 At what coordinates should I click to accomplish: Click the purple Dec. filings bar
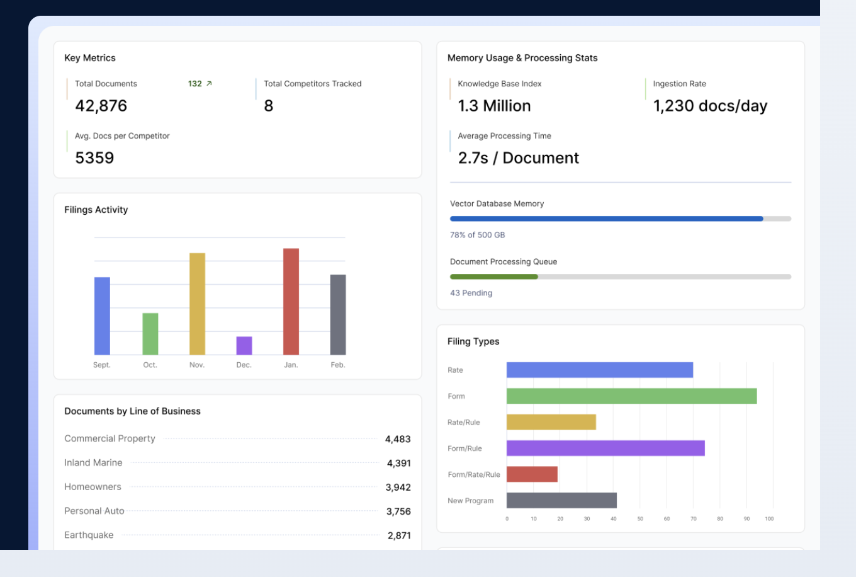244,345
